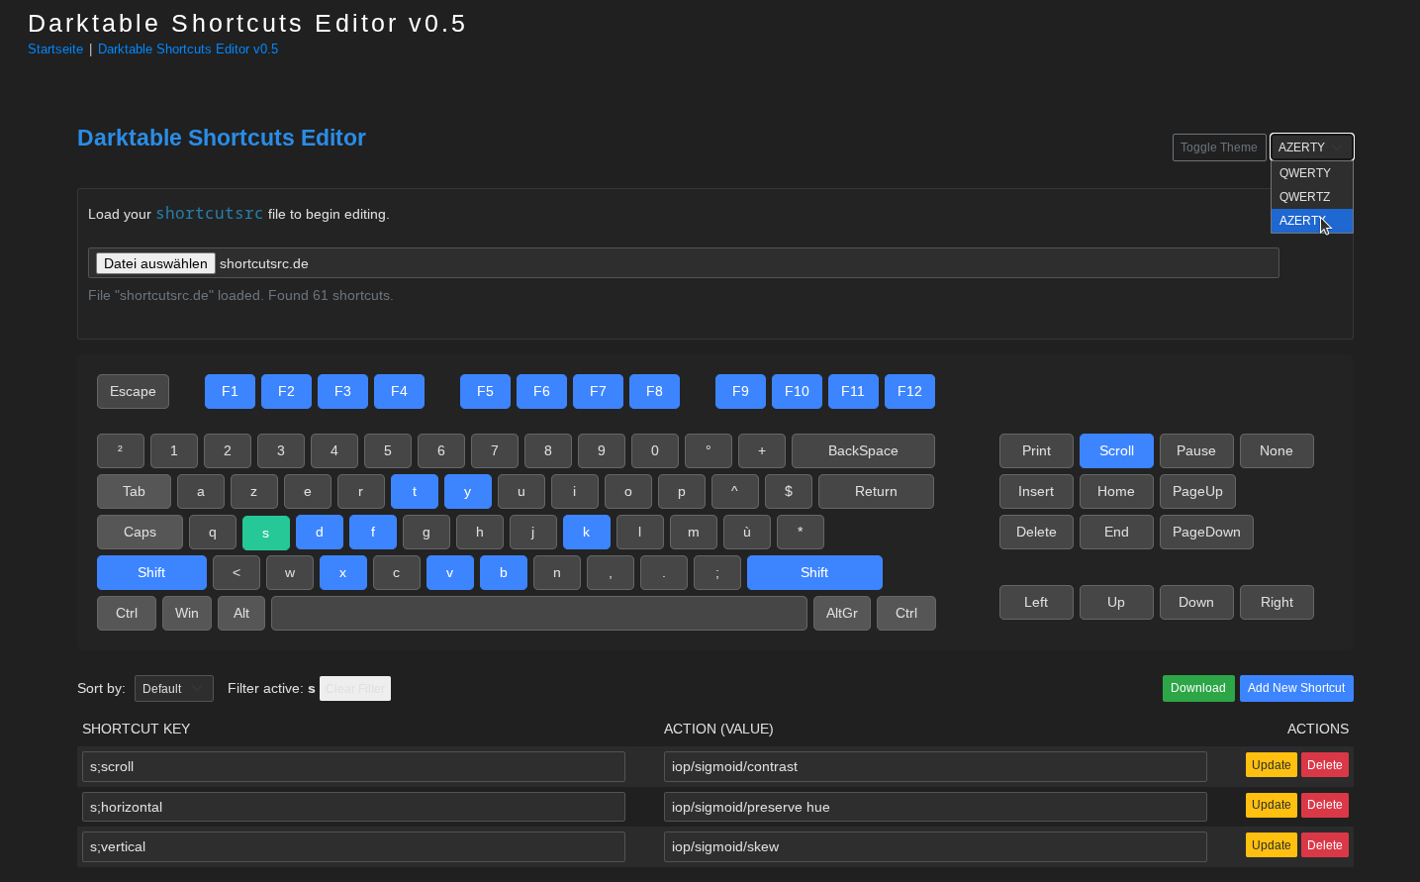The width and height of the screenshot is (1420, 882).
Task: Click Add New Shortcut button
Action: pyautogui.click(x=1295, y=688)
